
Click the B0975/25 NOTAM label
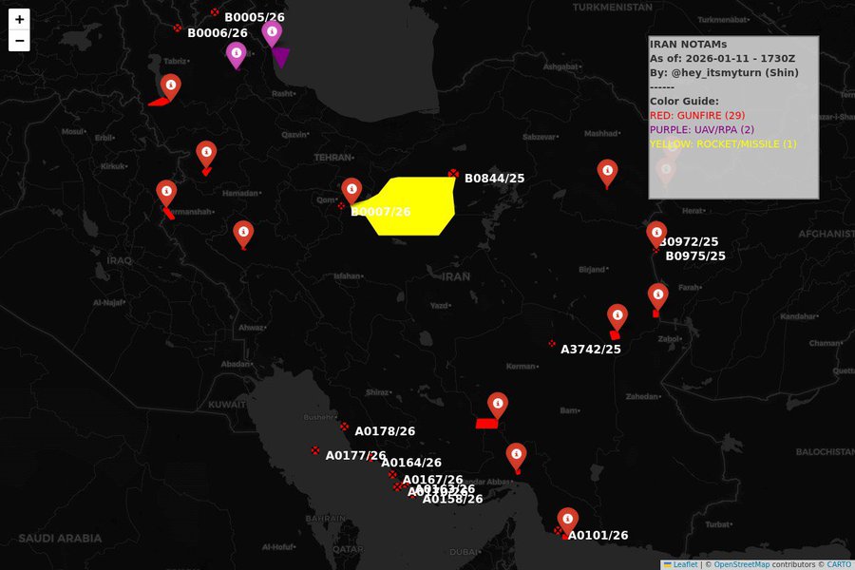tap(695, 256)
